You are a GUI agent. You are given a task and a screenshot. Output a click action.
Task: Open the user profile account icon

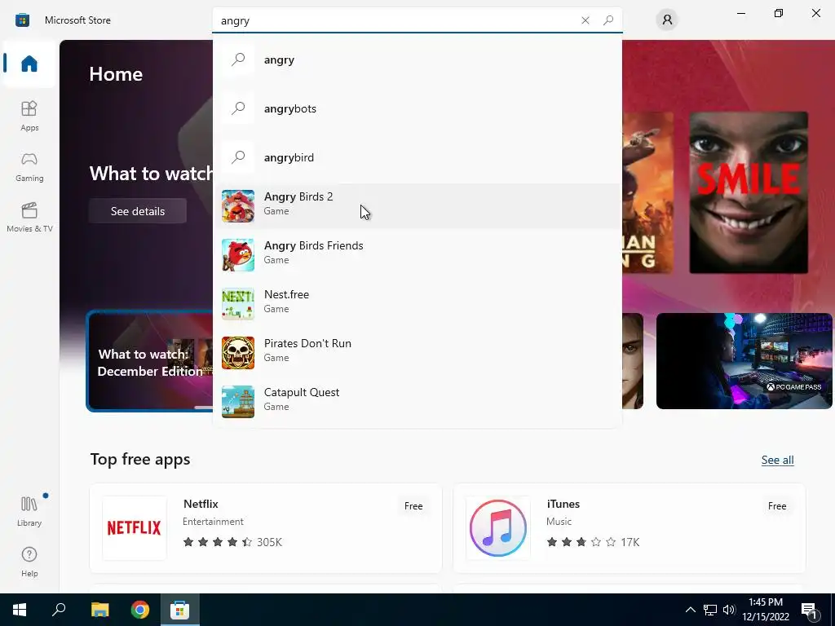tap(667, 20)
